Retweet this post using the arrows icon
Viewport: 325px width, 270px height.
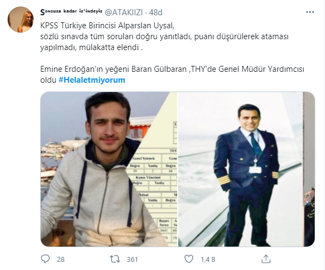pos(115,259)
